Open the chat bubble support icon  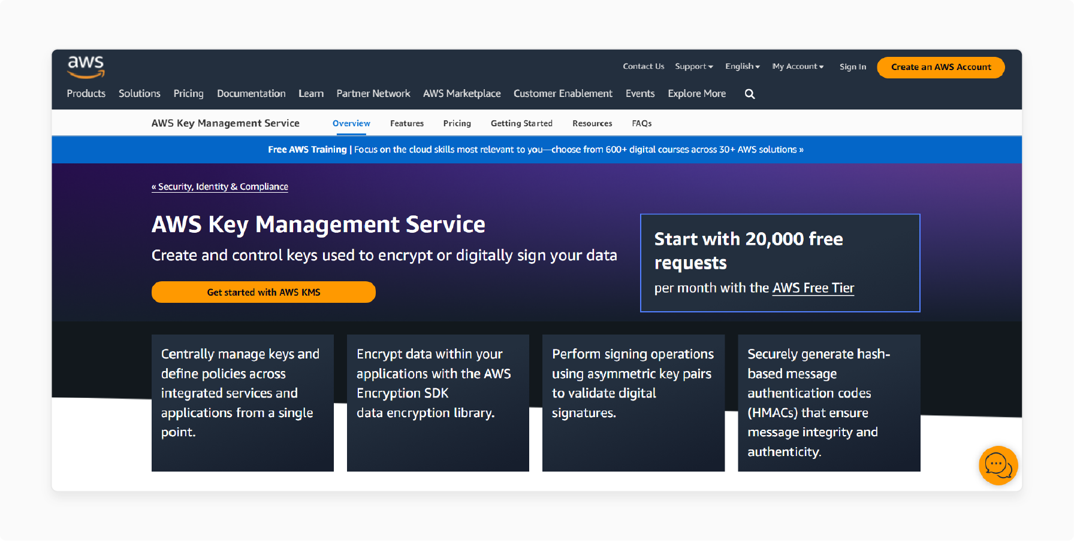[998, 465]
